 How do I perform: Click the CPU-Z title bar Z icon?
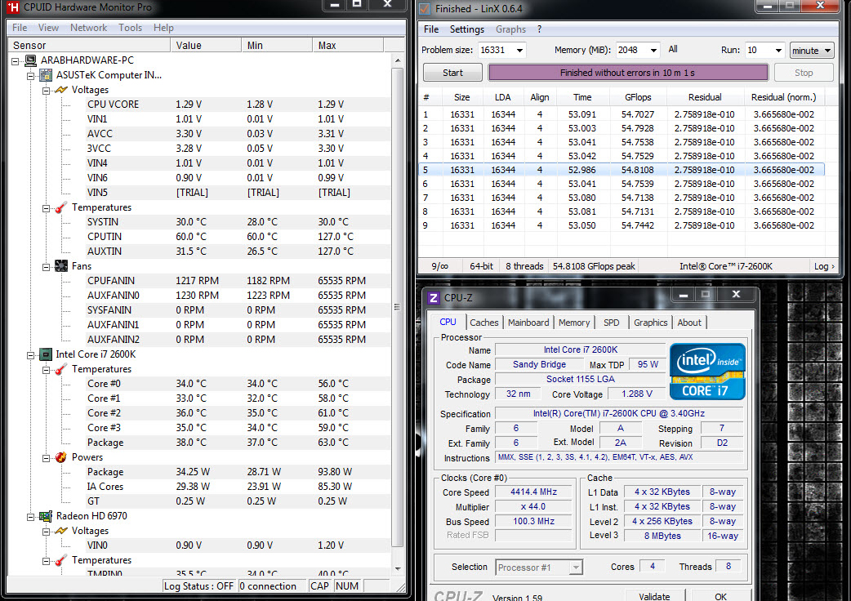[x=433, y=298]
